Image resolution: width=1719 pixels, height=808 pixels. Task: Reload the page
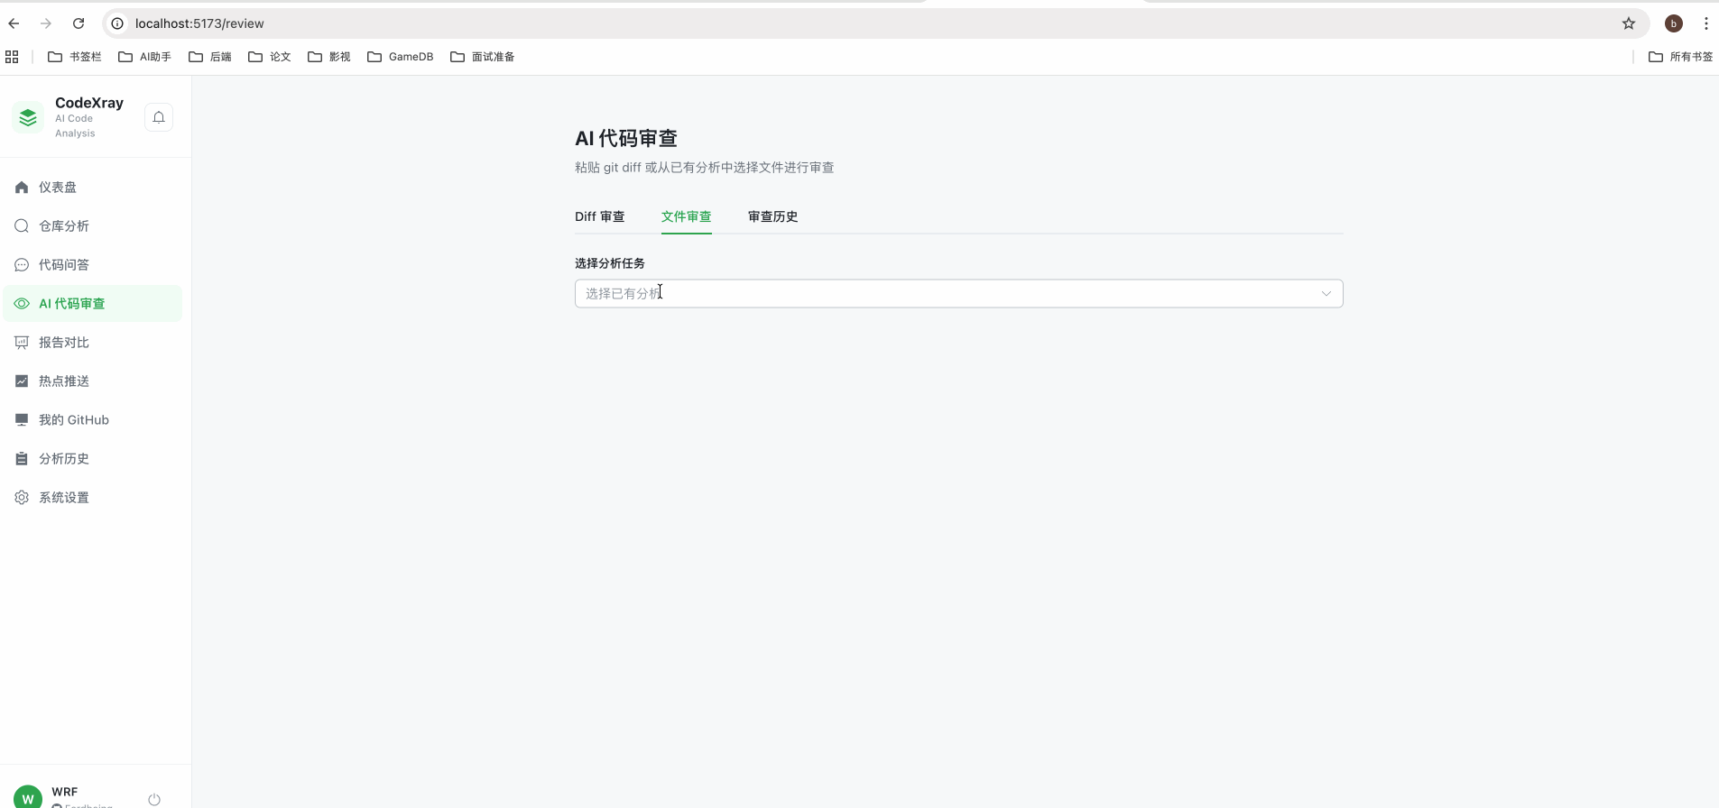point(79,23)
